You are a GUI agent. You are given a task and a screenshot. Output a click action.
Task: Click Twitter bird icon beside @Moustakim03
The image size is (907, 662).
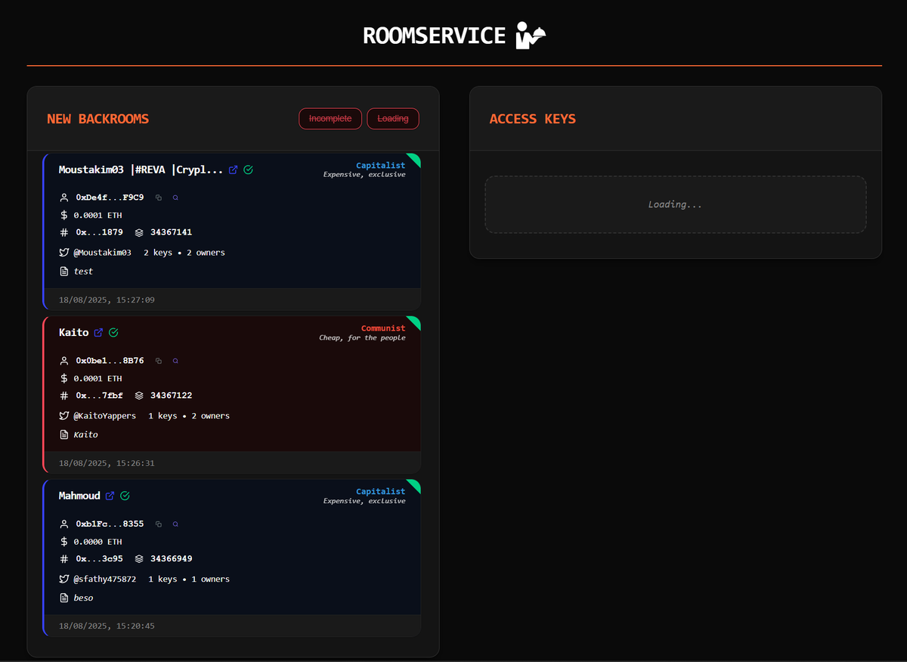(64, 253)
